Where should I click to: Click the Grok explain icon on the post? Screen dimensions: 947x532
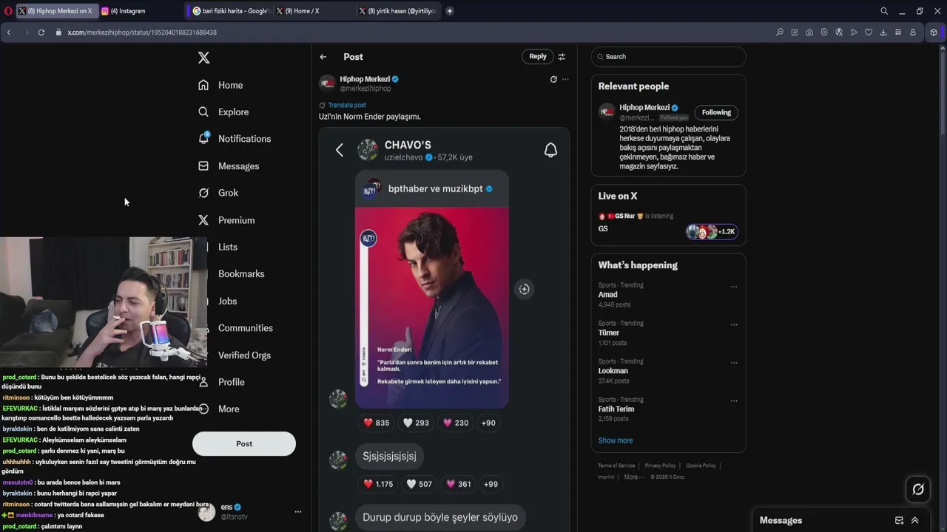553,79
